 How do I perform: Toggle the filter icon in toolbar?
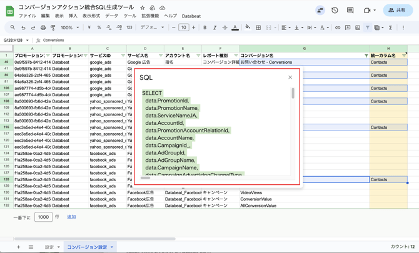367,27
